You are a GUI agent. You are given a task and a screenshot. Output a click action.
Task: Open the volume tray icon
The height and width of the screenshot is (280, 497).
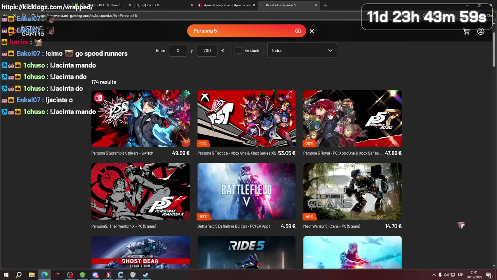[x=446, y=275]
